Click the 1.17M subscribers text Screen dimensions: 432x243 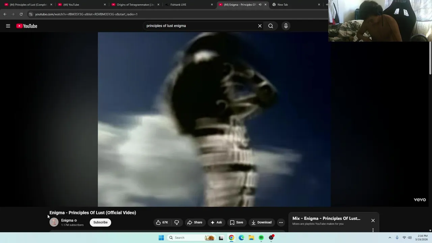point(72,225)
